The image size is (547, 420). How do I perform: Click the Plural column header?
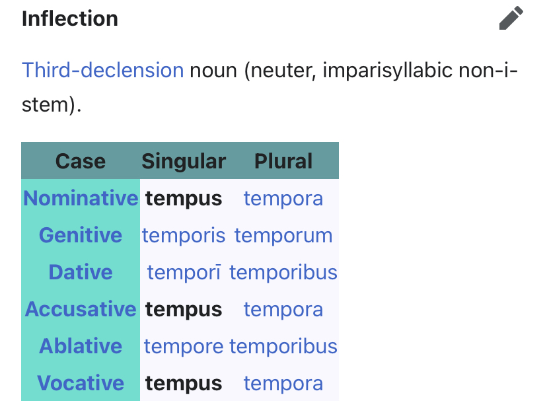(283, 161)
